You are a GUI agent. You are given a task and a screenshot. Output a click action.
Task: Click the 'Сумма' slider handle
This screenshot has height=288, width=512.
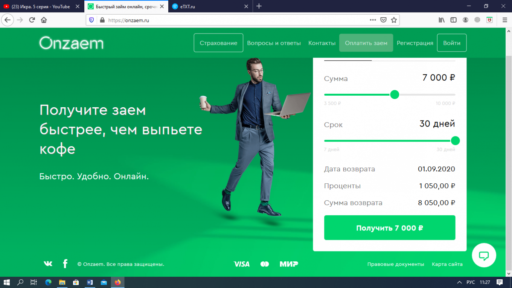(395, 94)
